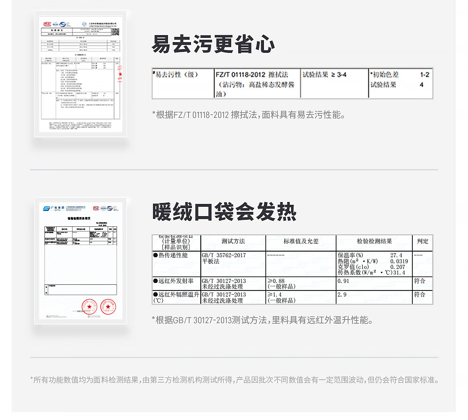Open the 广检集团 heating test report thumbnail
Viewport: 468px width, 420px height.
(x=80, y=261)
